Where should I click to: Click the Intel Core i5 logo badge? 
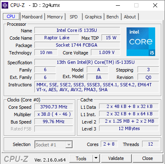pos(141,42)
